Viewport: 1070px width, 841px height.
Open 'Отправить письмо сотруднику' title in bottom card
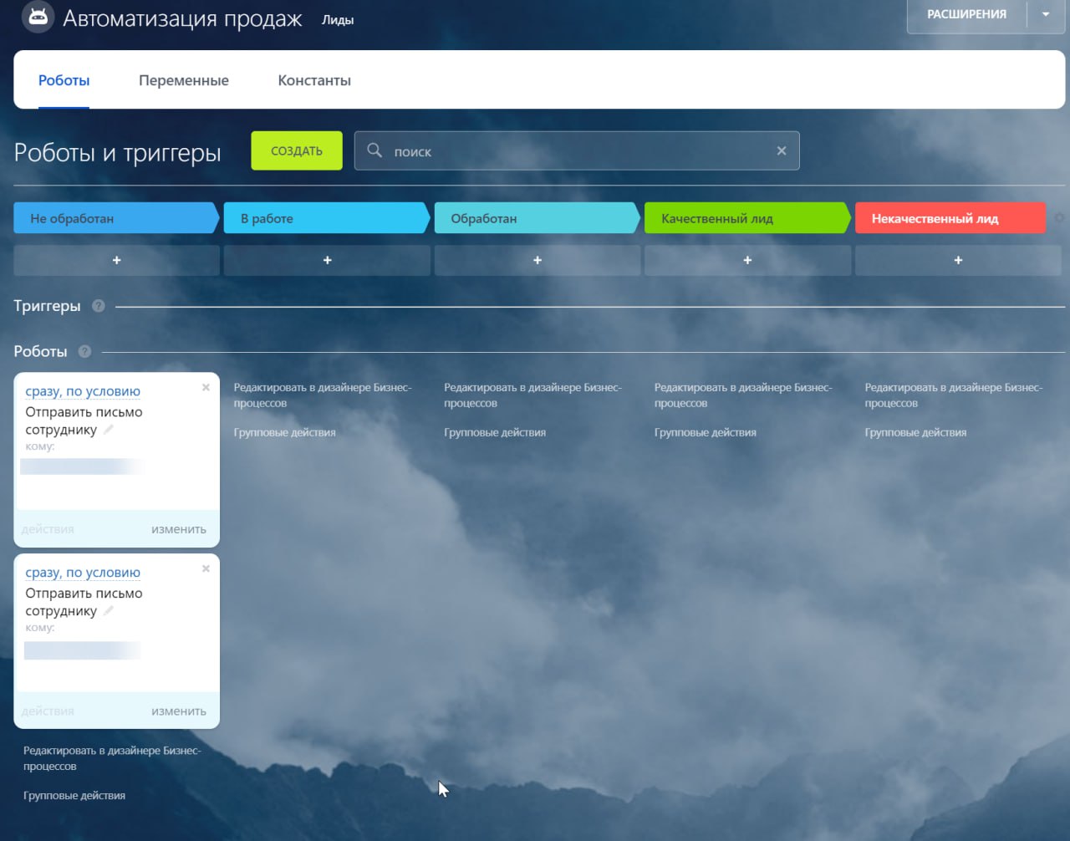84,602
